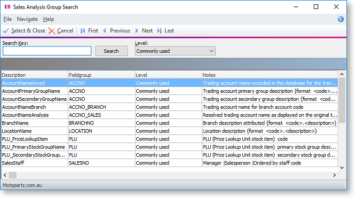Select the AccountNameKeyed row
Image resolution: width=355 pixels, height=198 pixels.
169,83
